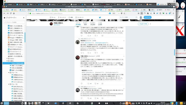The width and height of the screenshot is (186, 105).
Task: Open the 落合洋司 bookmark in グループB
Action: coord(17,89)
